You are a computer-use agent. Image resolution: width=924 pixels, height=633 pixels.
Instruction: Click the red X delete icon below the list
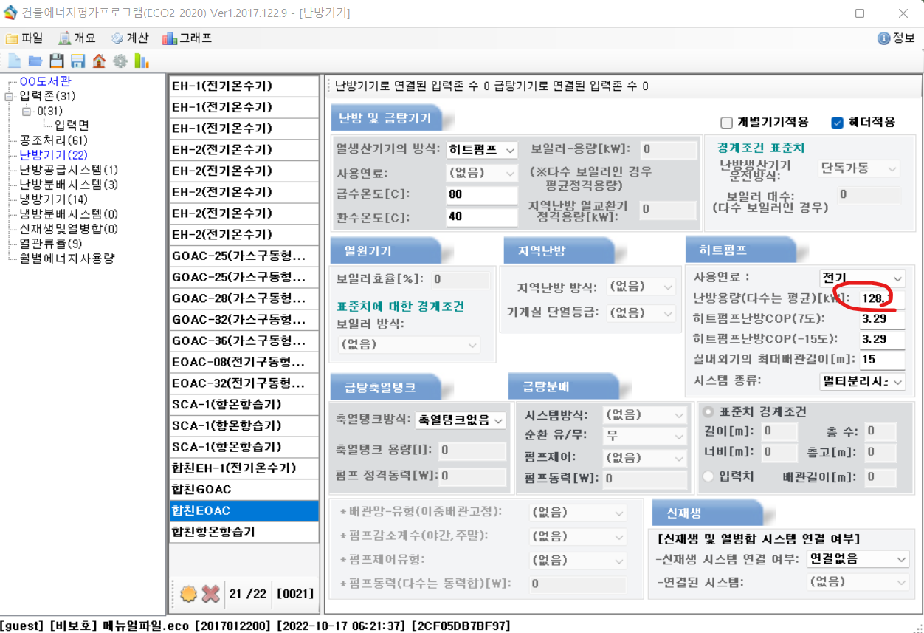coord(210,593)
